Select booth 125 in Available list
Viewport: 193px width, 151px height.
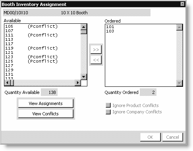tap(42, 61)
